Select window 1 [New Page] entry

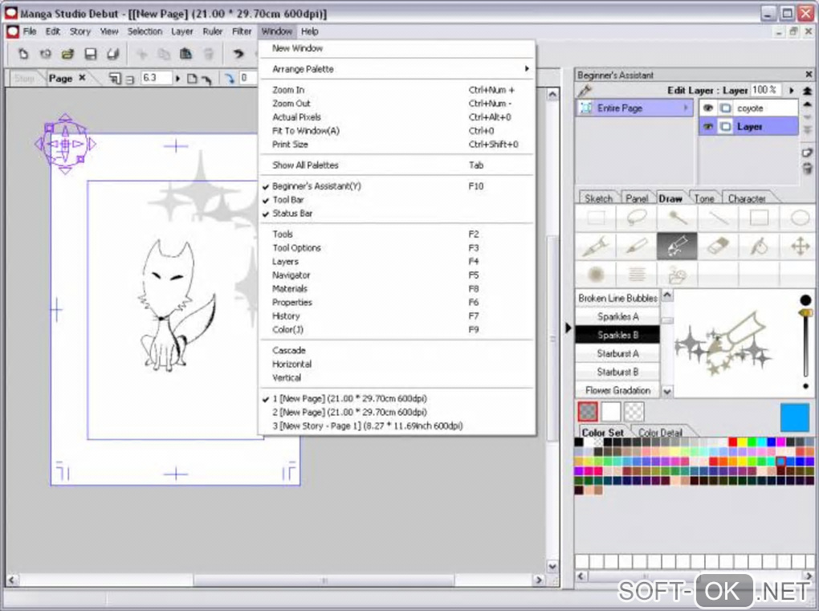pyautogui.click(x=397, y=398)
